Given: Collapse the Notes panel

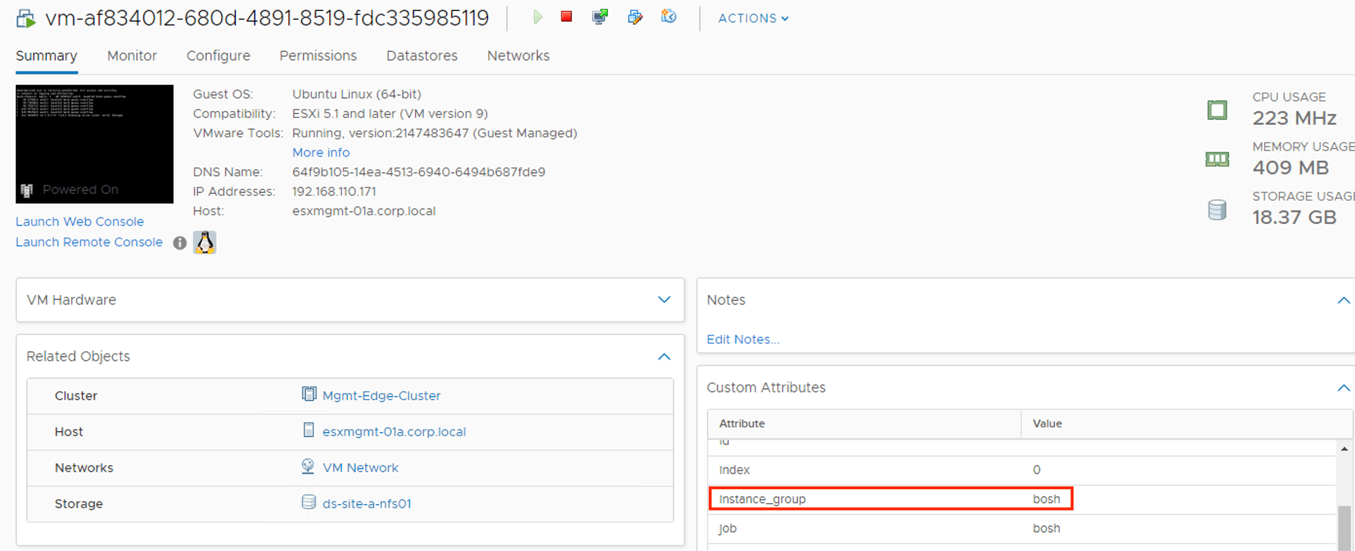Looking at the screenshot, I should [x=1343, y=300].
